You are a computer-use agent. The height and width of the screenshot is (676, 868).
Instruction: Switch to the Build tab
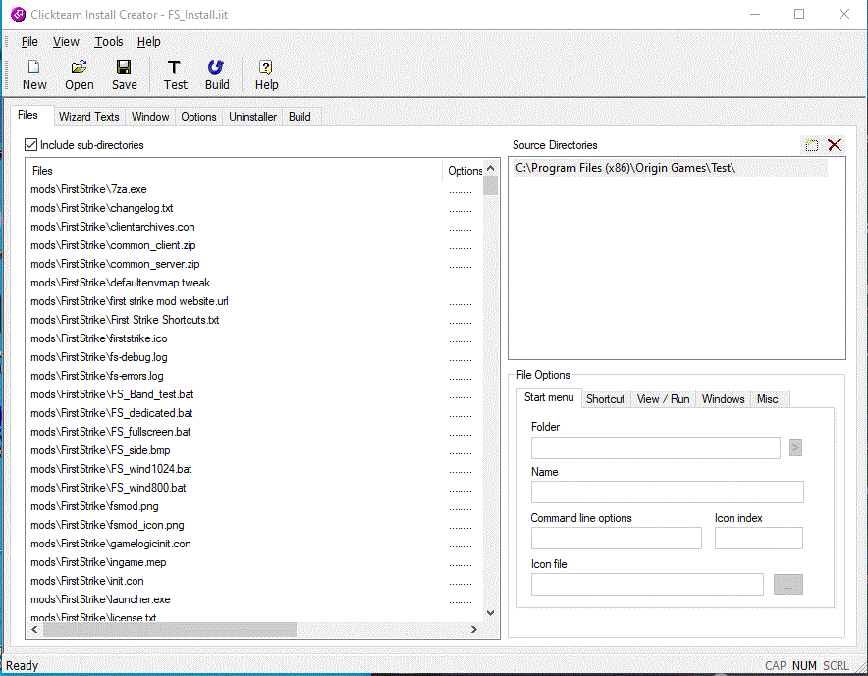pos(299,117)
